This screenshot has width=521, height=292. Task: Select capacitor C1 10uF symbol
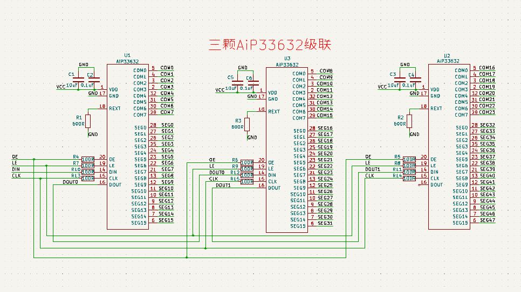(x=78, y=80)
